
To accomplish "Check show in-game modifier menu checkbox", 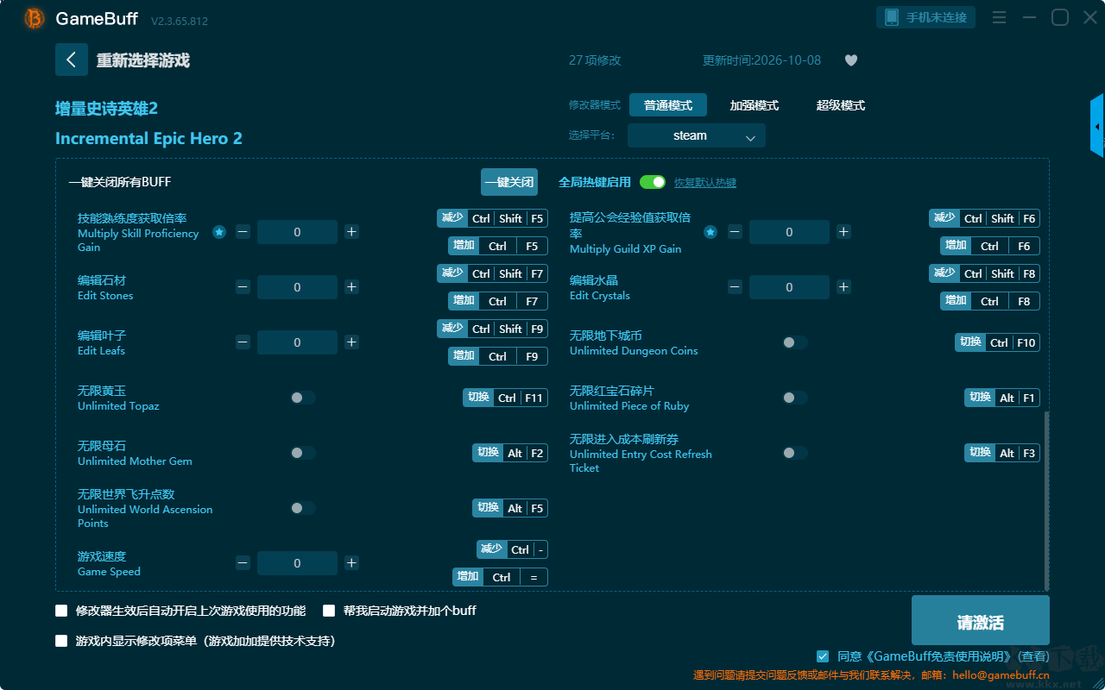I will coord(61,641).
